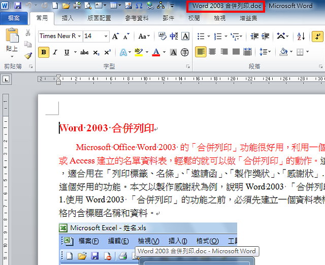This screenshot has height=265, width=325.
Task: Apply the yellow text highlight color
Action: (139, 52)
